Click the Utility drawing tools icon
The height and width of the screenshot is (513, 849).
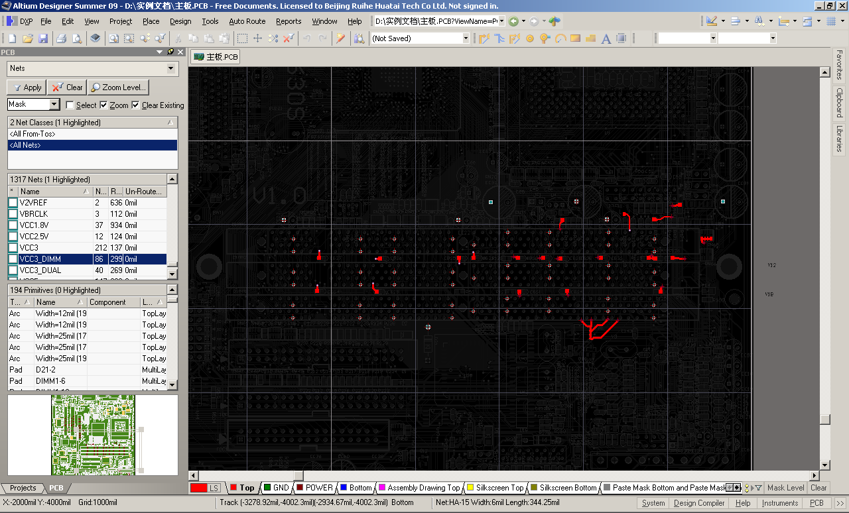click(712, 21)
